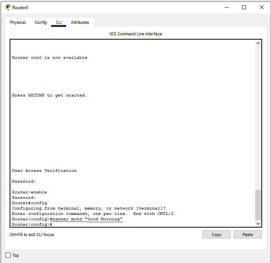
Task: Open the Config tab
Action: click(x=40, y=22)
